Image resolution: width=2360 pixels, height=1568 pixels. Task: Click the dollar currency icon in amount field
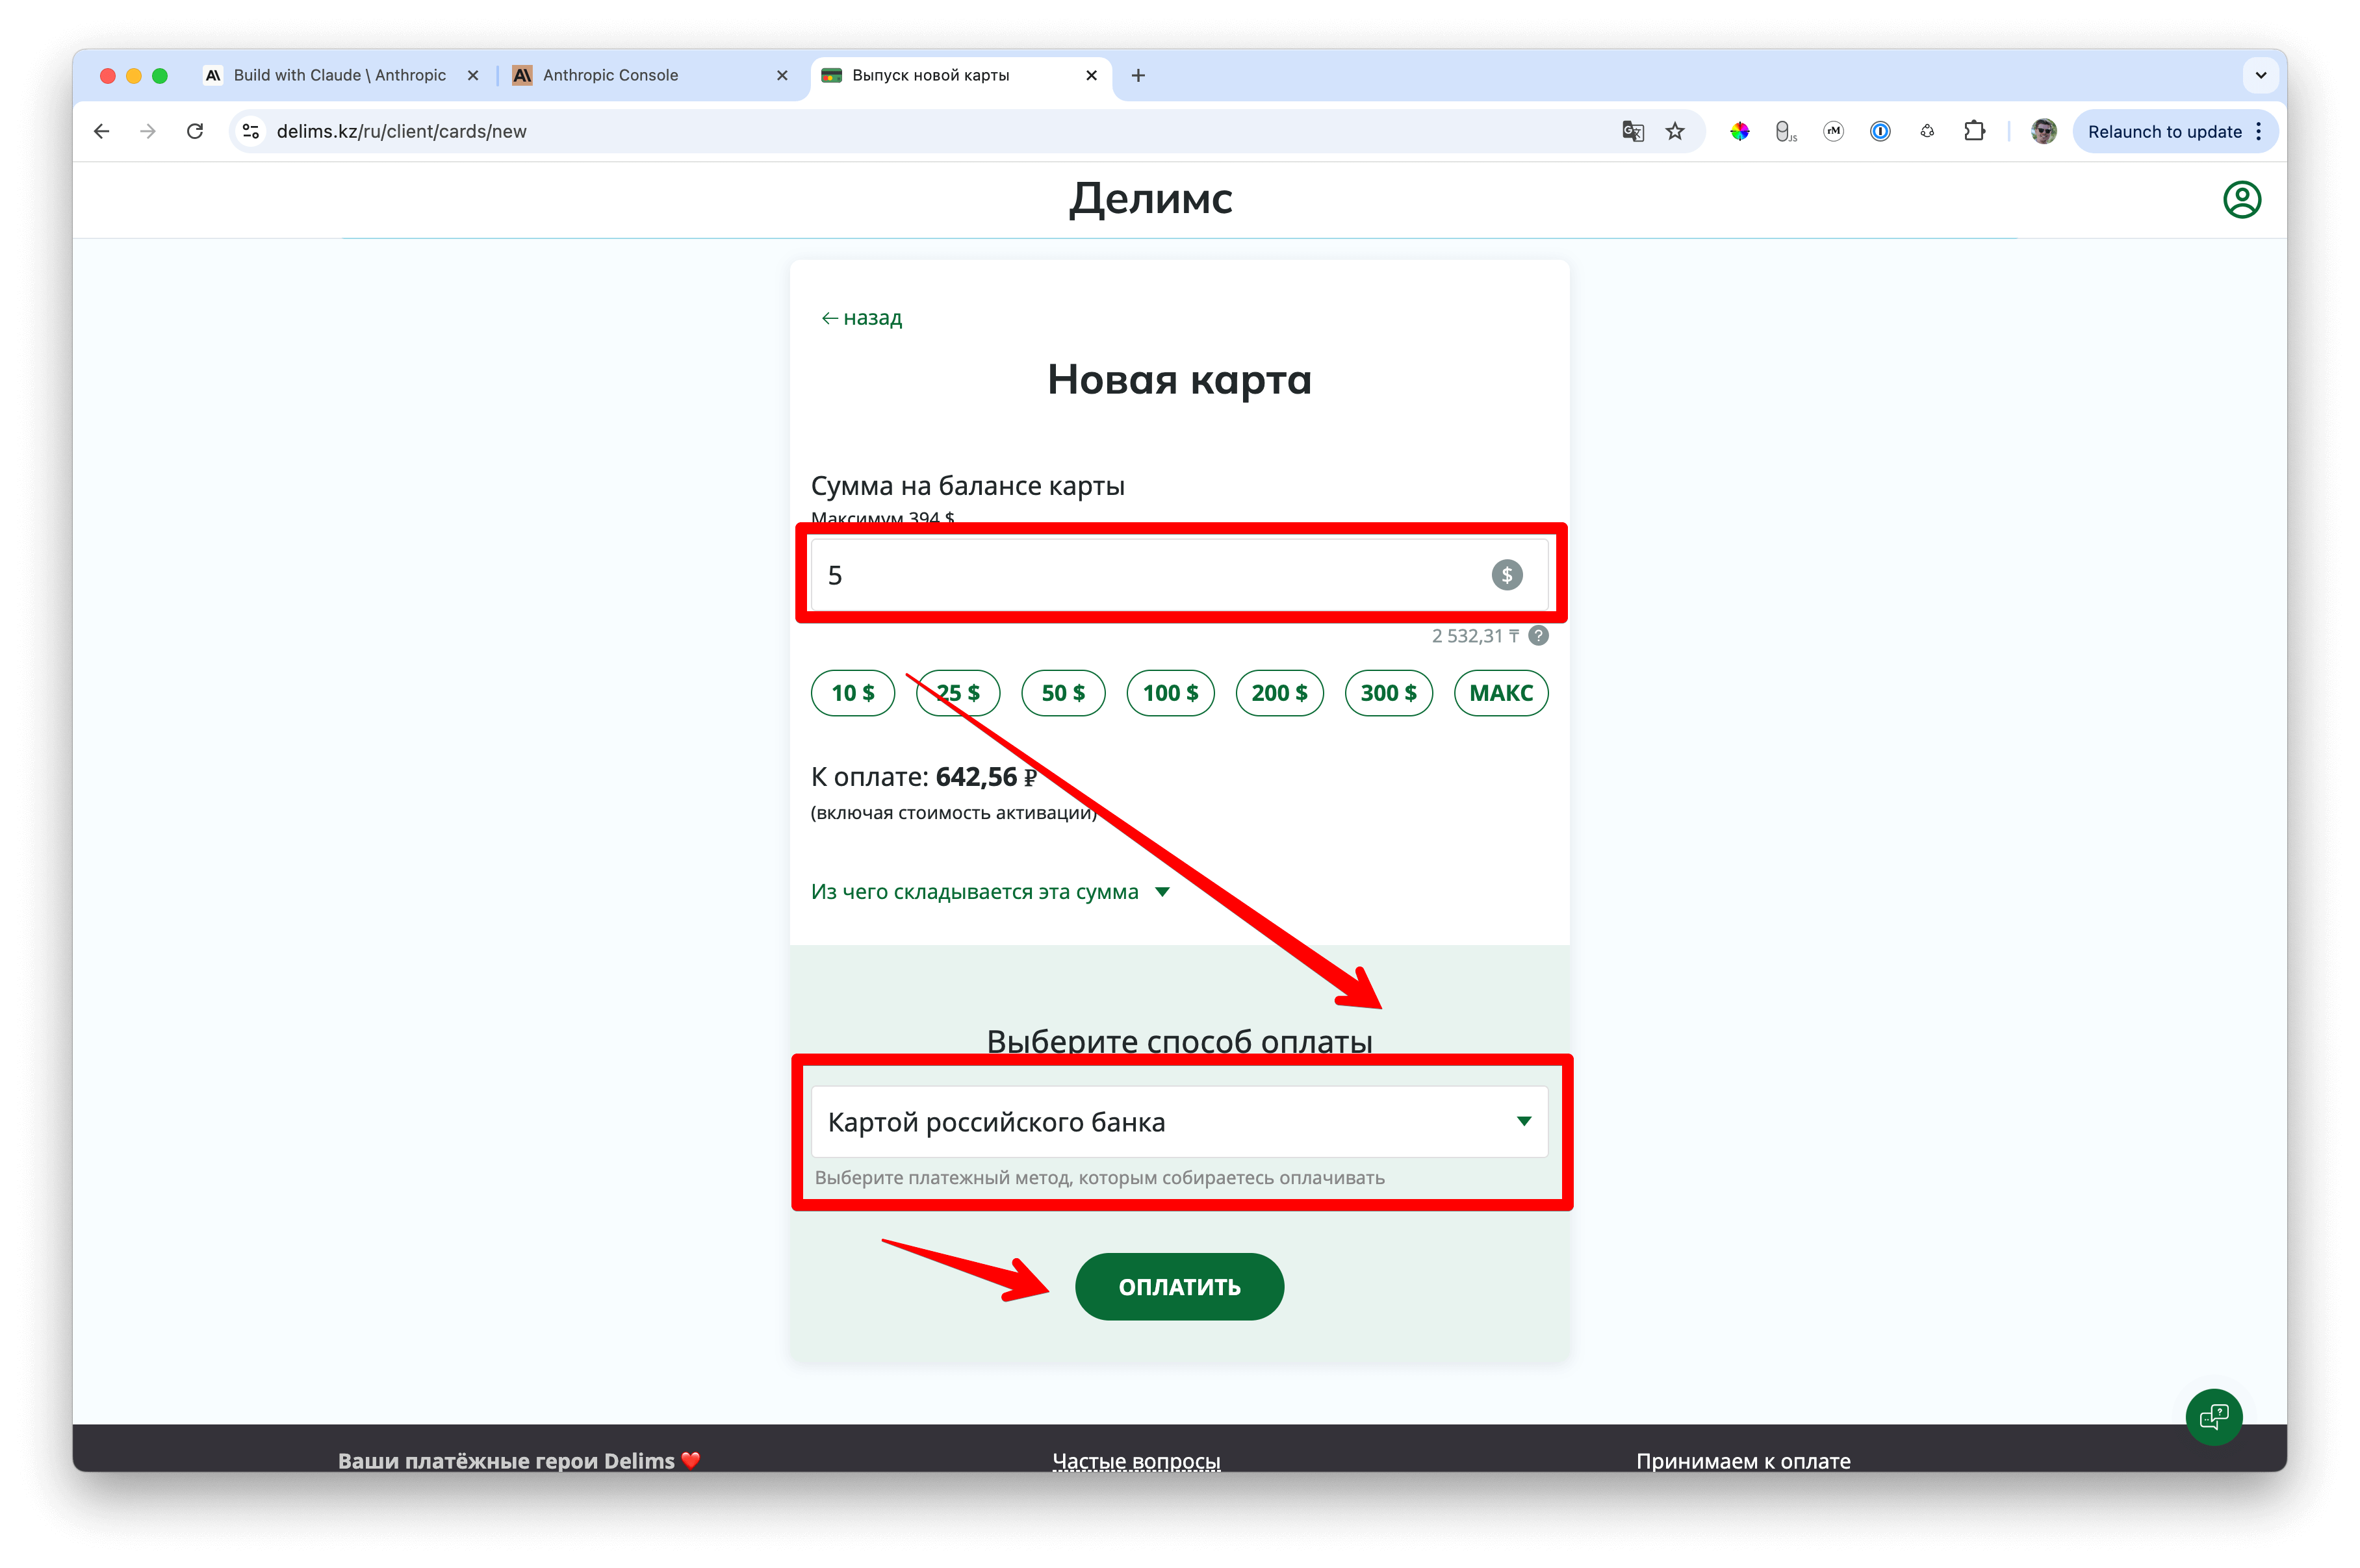click(x=1507, y=575)
